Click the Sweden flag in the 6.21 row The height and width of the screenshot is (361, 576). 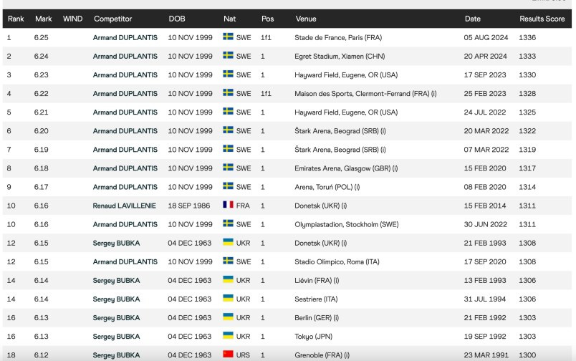point(228,111)
